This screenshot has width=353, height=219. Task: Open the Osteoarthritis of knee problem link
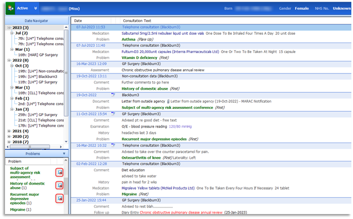pos(141,158)
